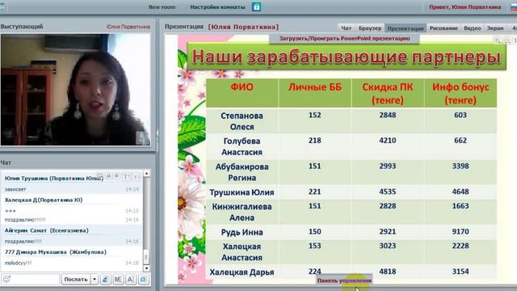Click the Послать send button
The height and width of the screenshot is (291, 517).
(75, 279)
